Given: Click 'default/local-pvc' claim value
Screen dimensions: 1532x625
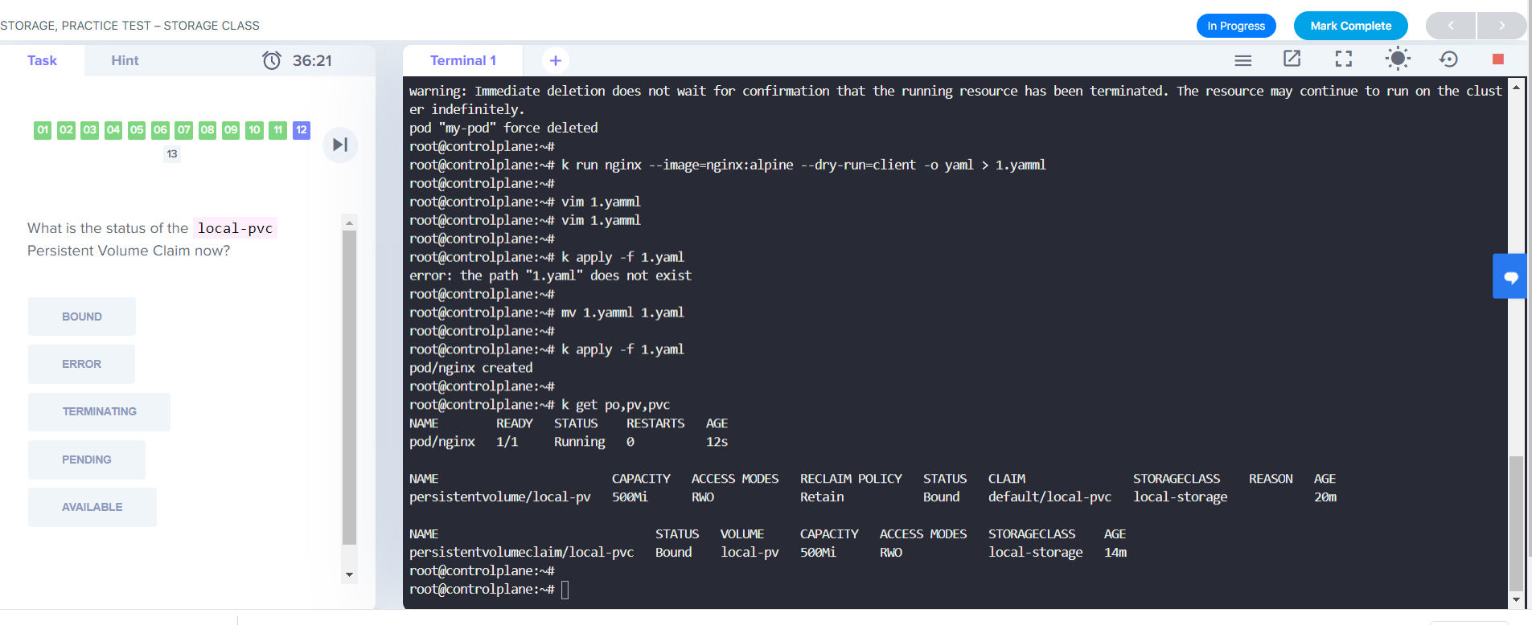Looking at the screenshot, I should [x=1049, y=497].
